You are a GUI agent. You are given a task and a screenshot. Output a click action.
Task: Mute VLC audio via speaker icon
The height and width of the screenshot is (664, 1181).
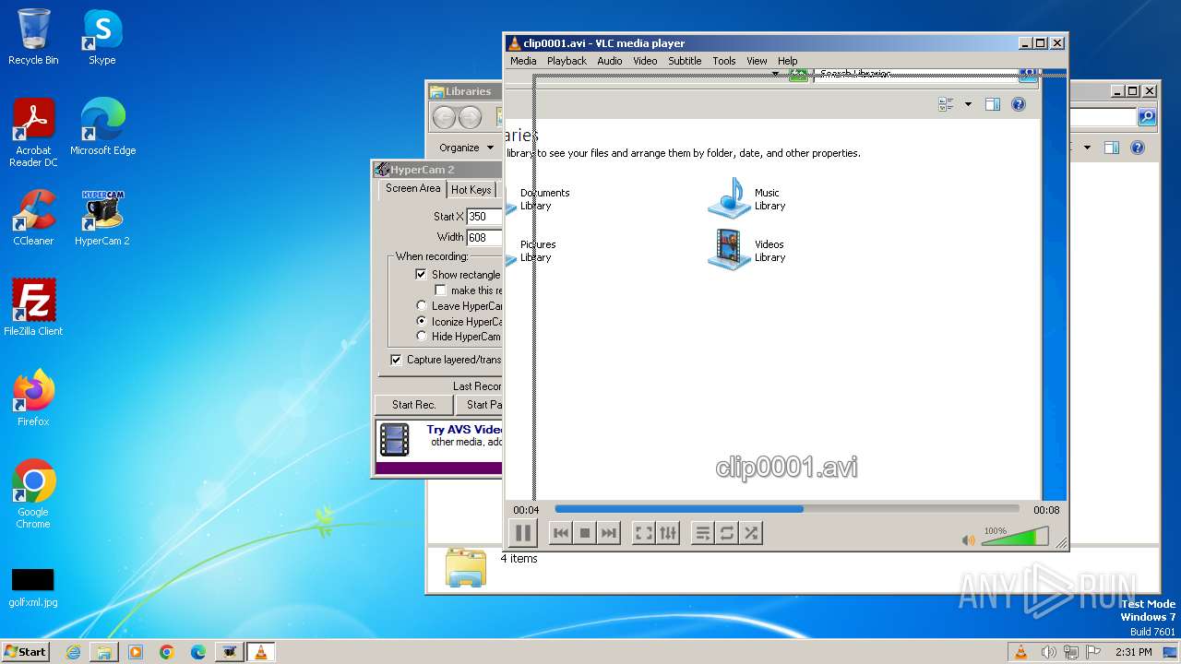(x=968, y=540)
